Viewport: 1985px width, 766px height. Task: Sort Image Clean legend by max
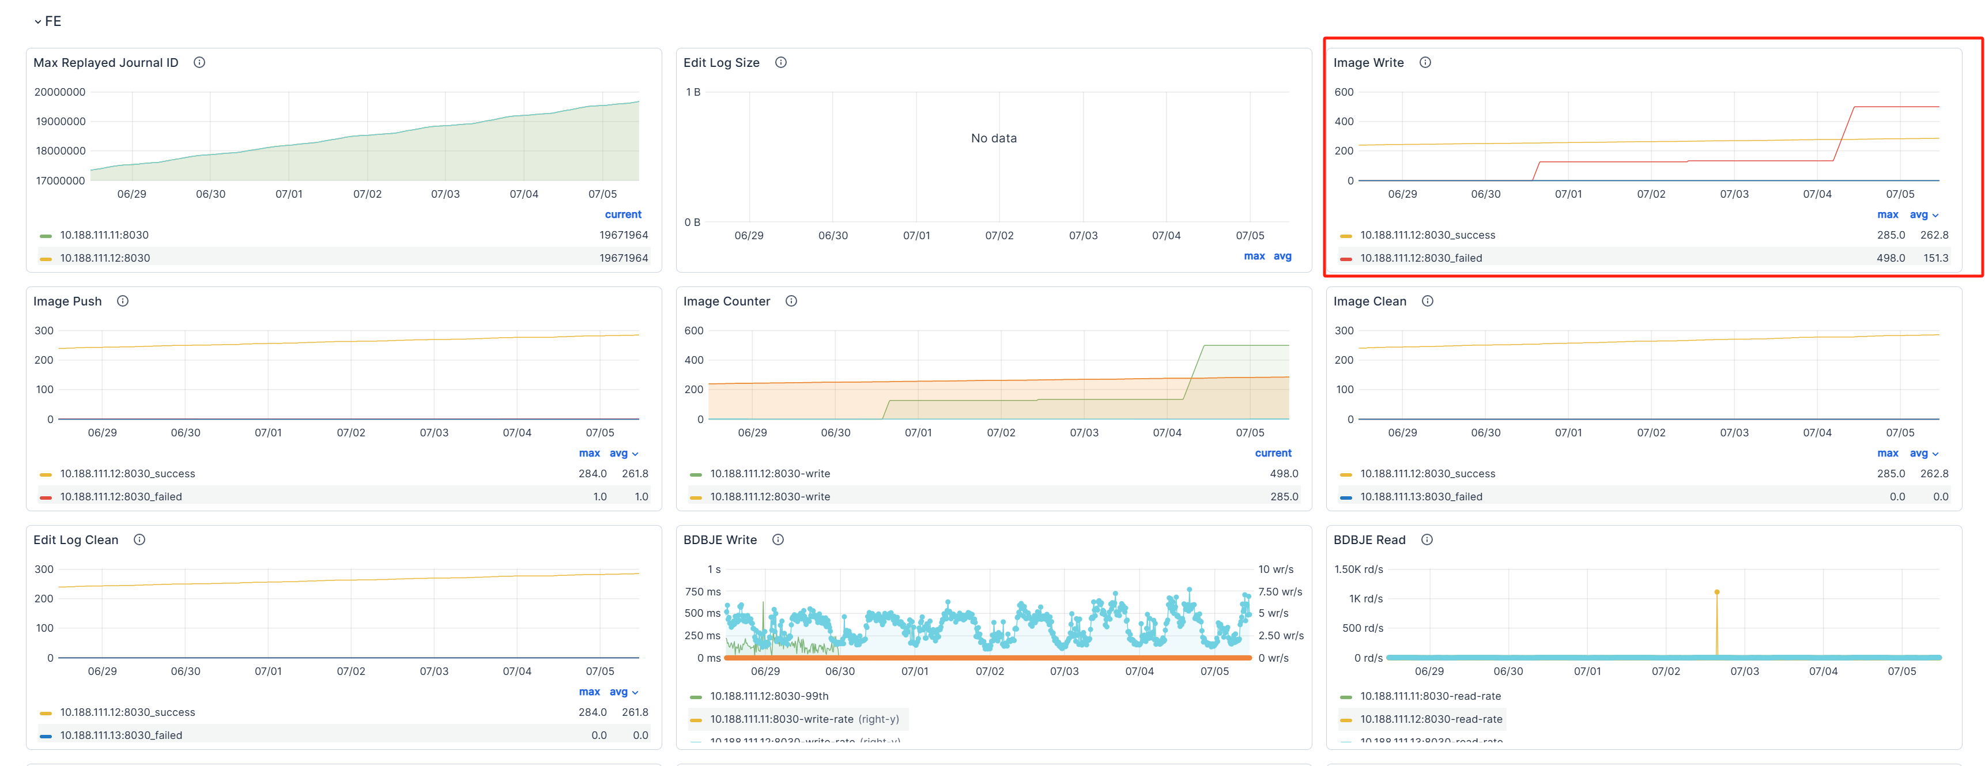[x=1887, y=453]
